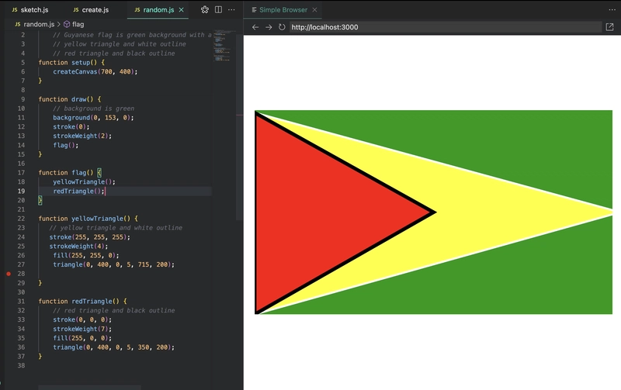Open editor More Actions ellipsis menu
The width and height of the screenshot is (621, 390).
[232, 10]
